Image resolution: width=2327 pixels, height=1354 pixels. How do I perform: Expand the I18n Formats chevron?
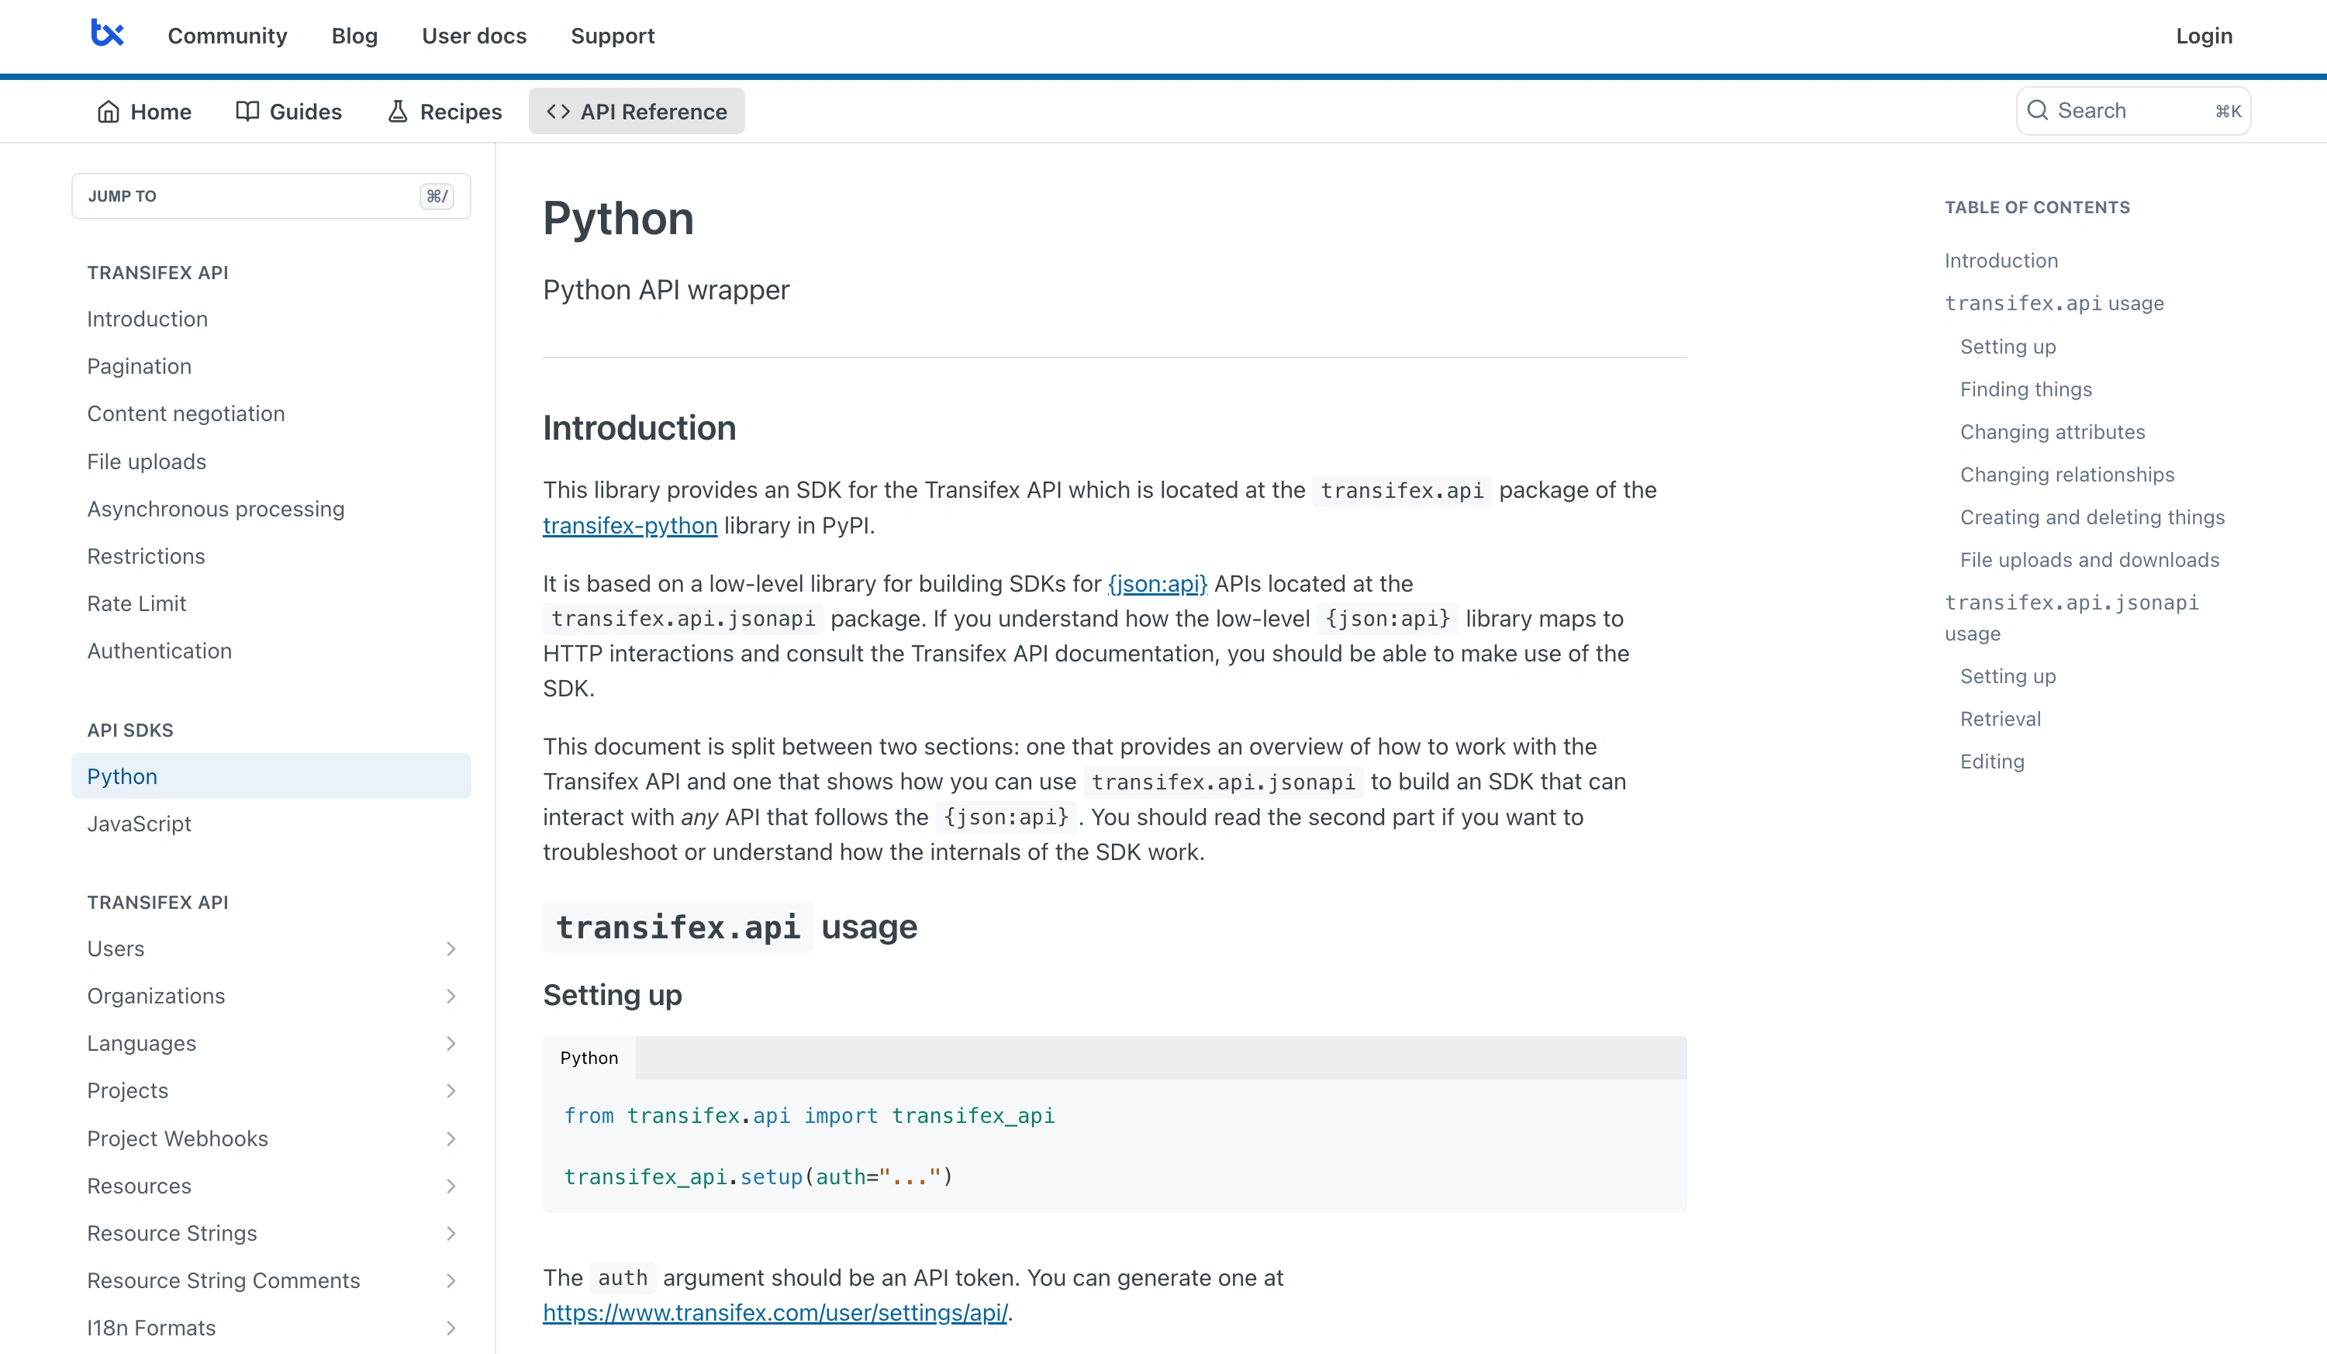click(x=451, y=1328)
